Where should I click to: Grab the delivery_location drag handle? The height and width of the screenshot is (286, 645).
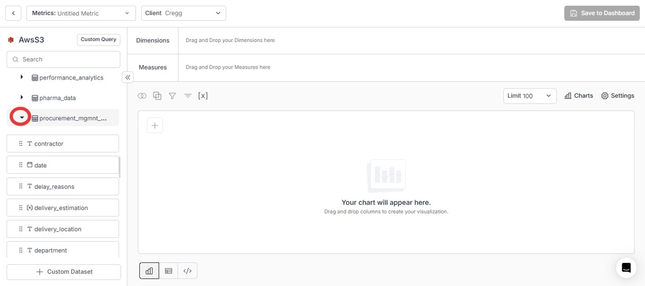pos(21,229)
